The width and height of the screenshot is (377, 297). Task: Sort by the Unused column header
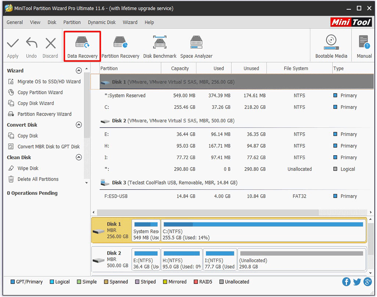[249, 69]
